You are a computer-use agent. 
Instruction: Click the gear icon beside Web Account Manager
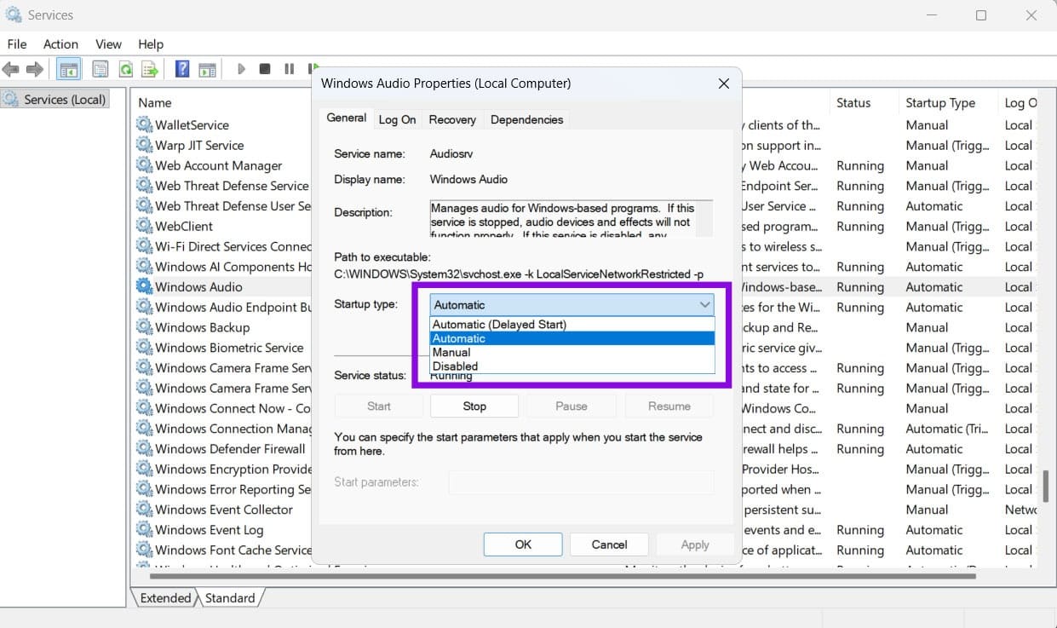click(145, 165)
